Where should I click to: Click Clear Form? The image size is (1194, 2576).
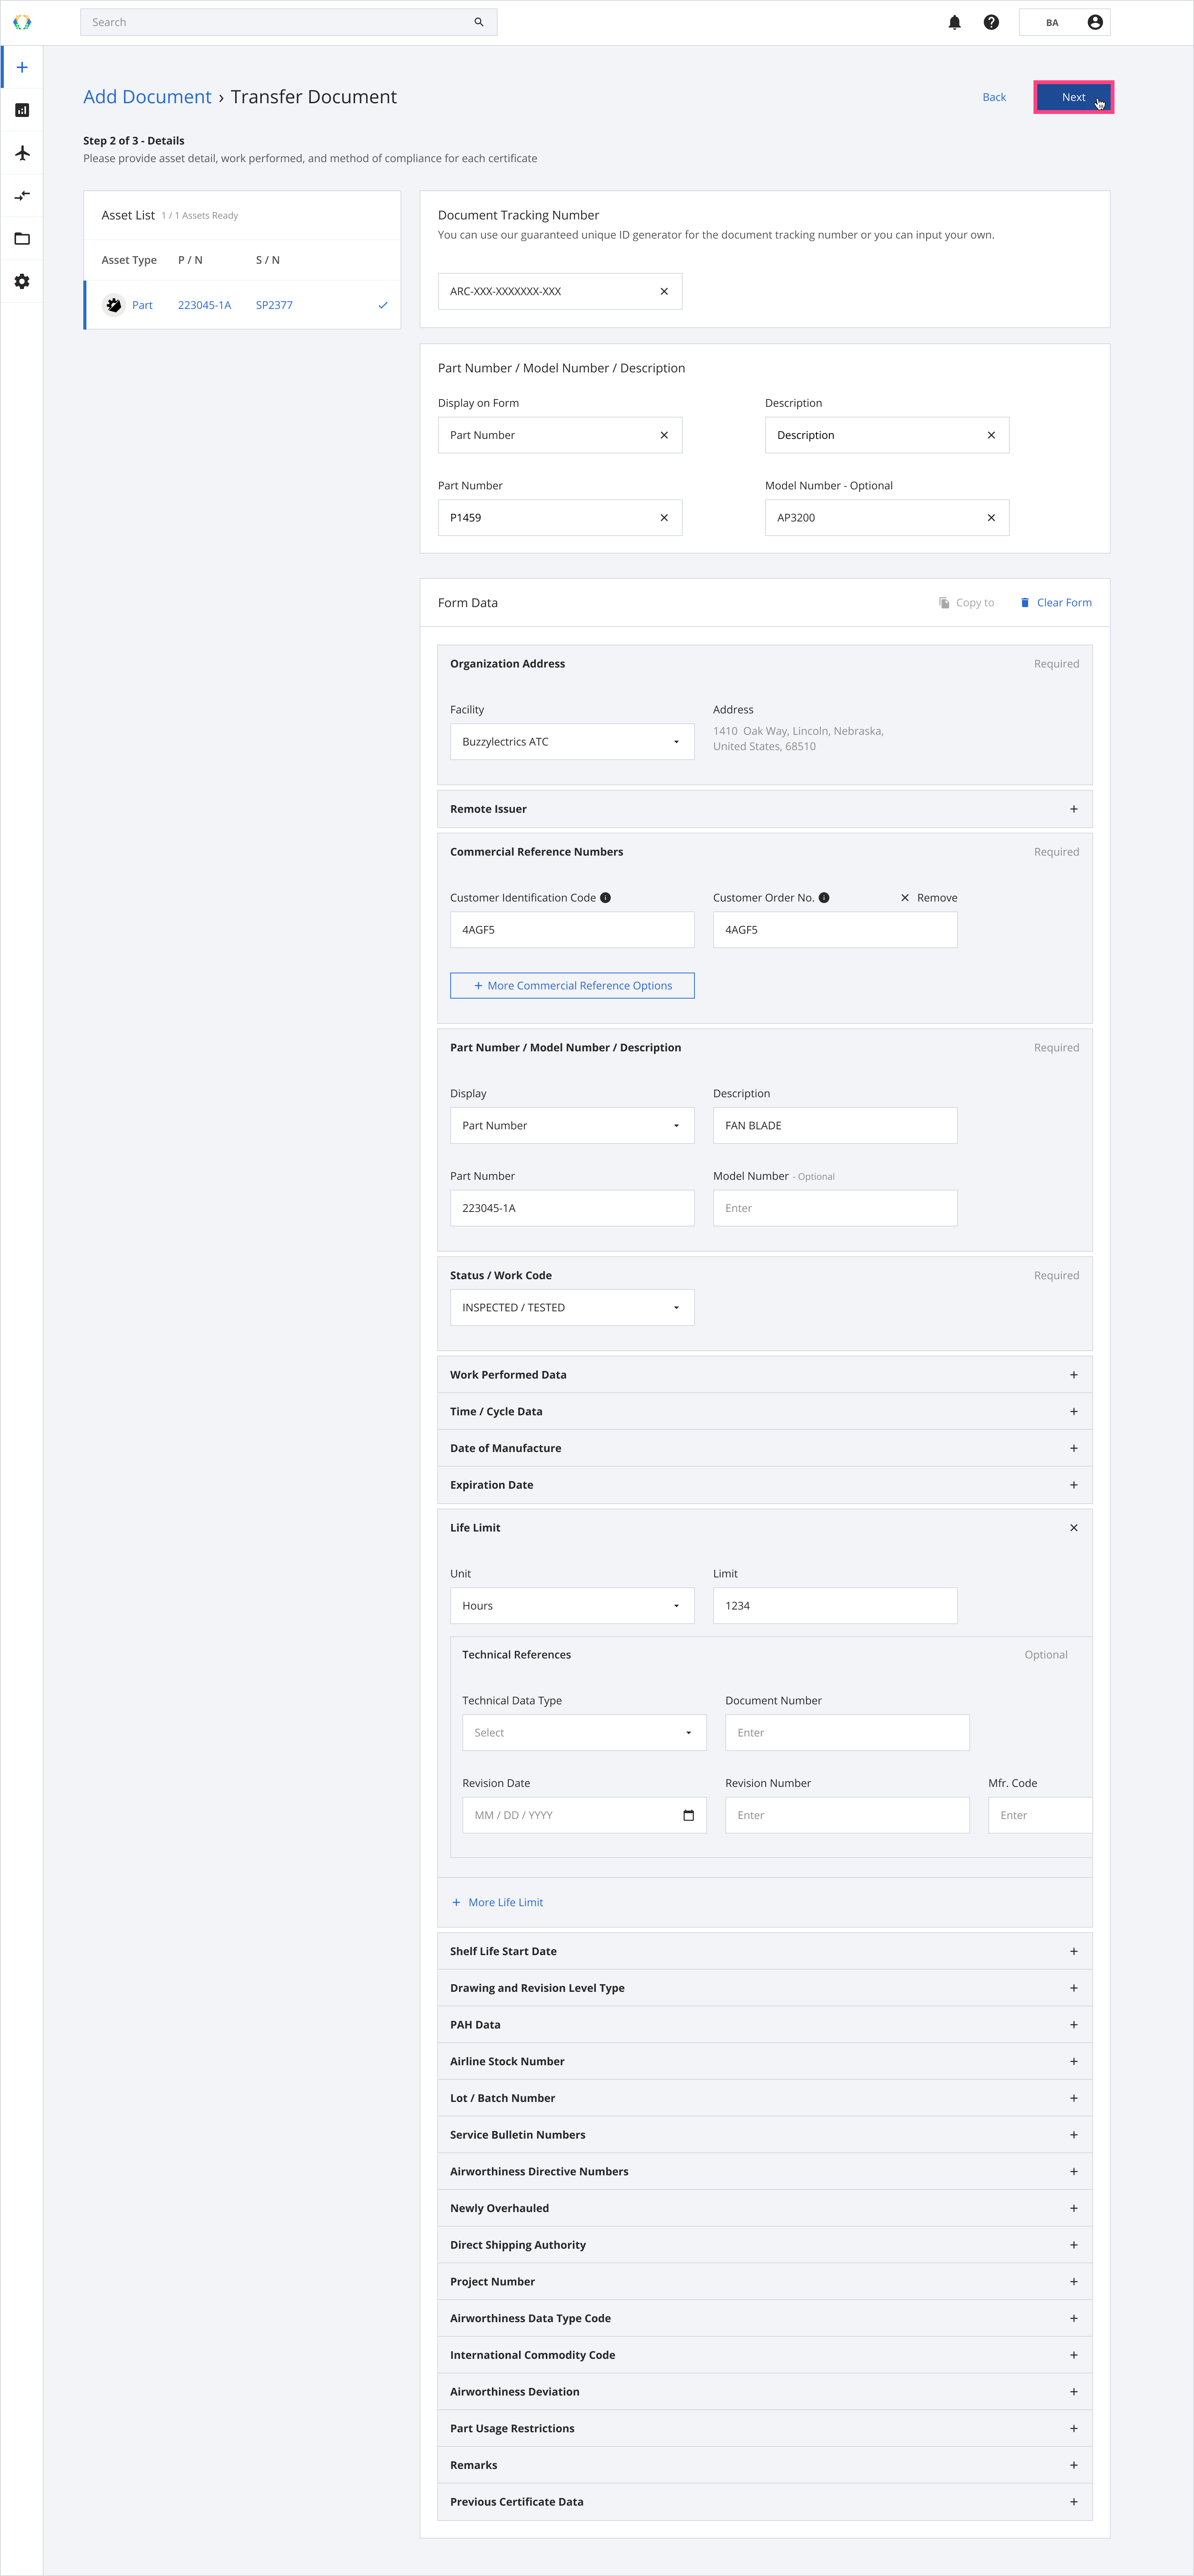1056,603
